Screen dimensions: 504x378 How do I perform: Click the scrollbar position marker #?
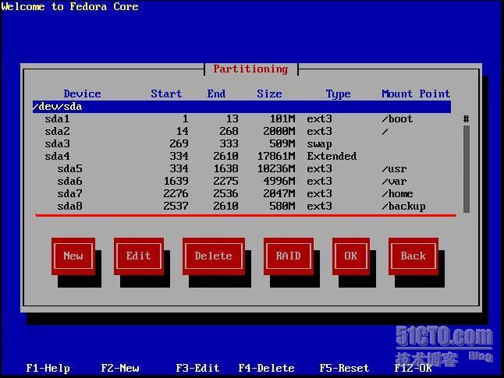pos(467,119)
